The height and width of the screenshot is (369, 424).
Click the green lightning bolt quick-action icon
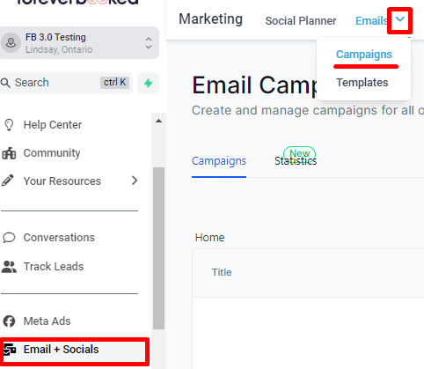click(x=148, y=83)
